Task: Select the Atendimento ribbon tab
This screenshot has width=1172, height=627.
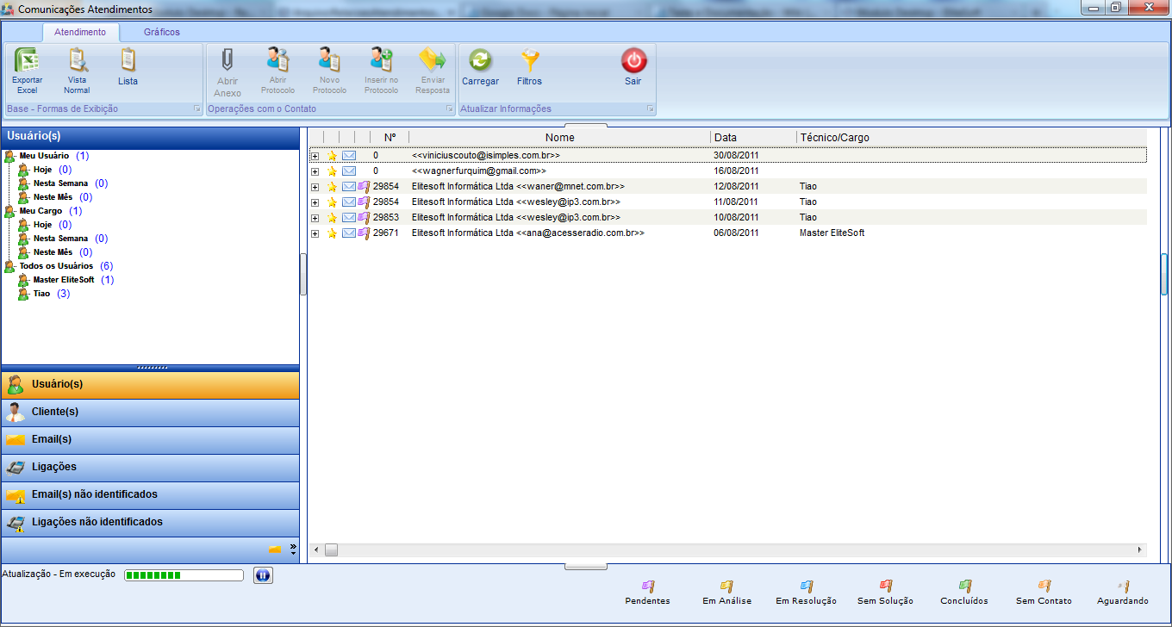Action: tap(80, 32)
